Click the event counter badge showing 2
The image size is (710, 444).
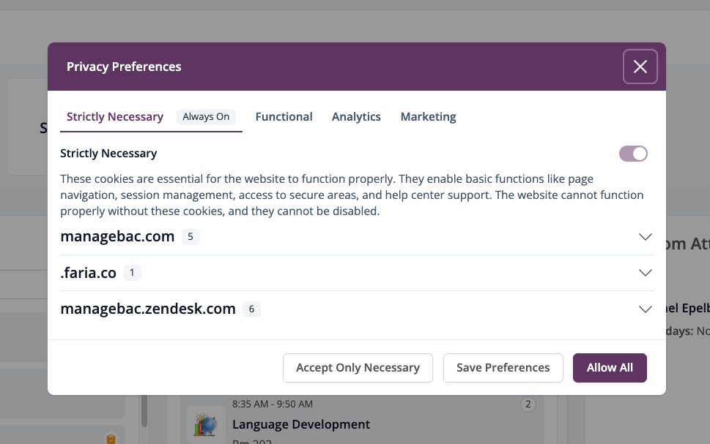(x=528, y=404)
